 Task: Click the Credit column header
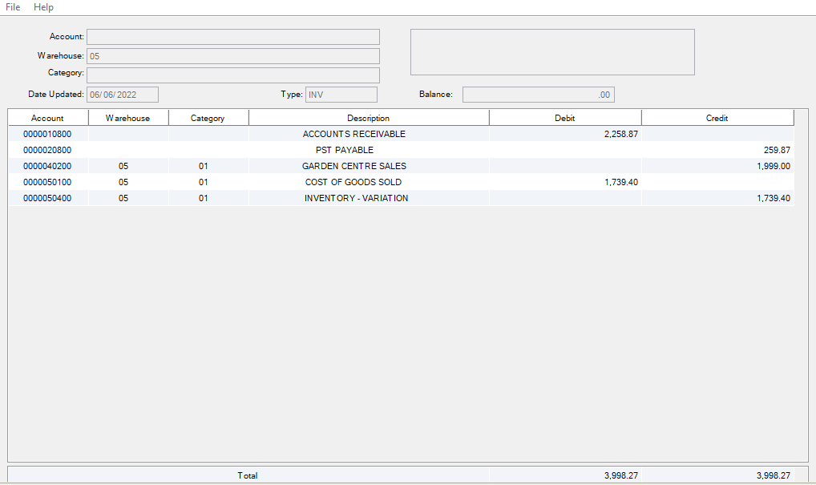click(x=717, y=118)
